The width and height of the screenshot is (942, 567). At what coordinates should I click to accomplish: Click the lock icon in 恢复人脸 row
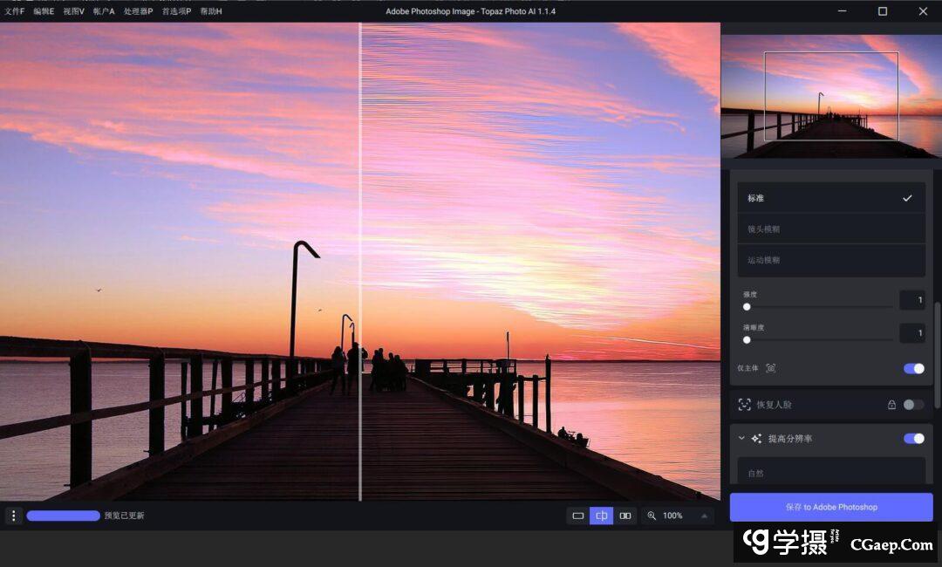(x=891, y=405)
